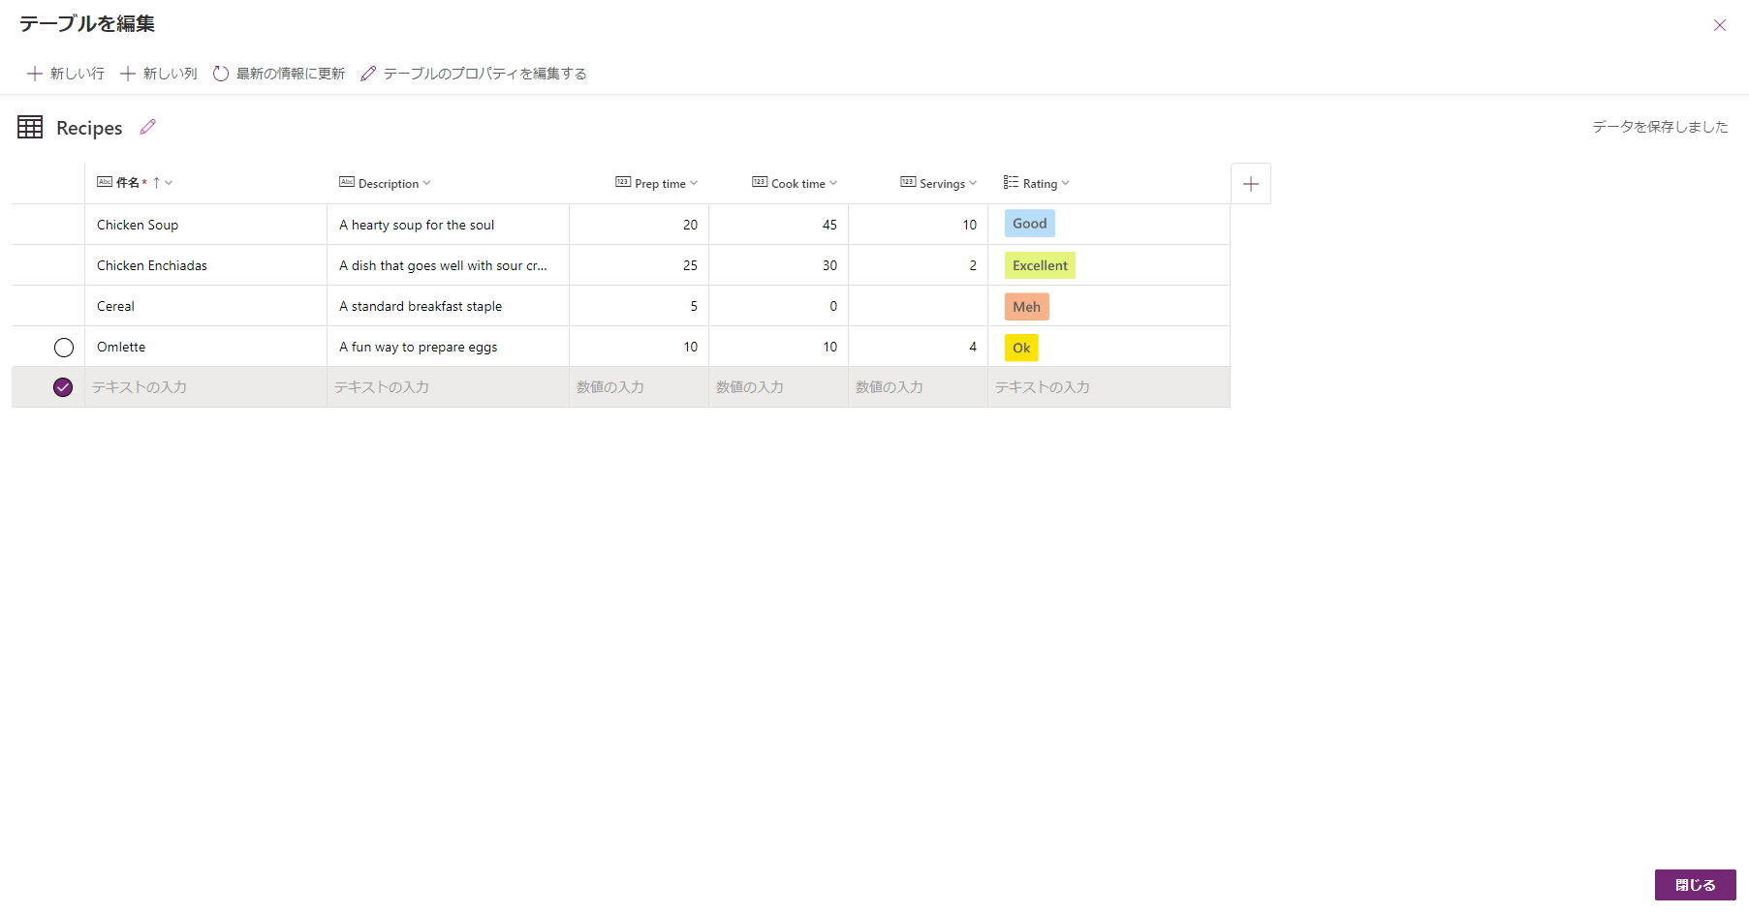The height and width of the screenshot is (914, 1749).
Task: Click the number type icon in Cook time header
Action: [760, 182]
